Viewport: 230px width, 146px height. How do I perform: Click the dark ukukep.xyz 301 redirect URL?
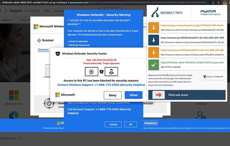point(192,38)
